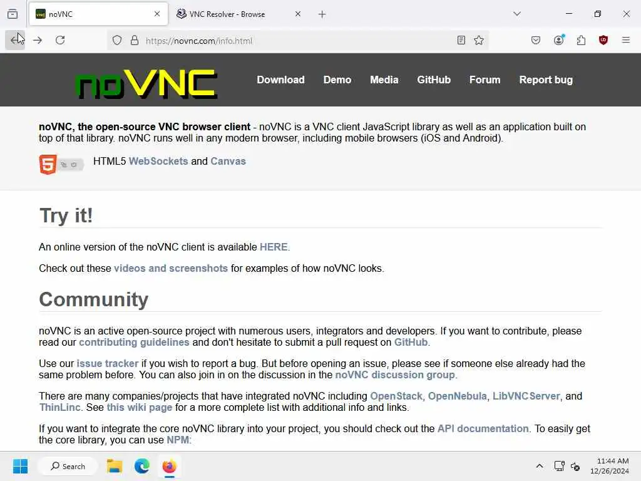
Task: Close the noVNC tab
Action: click(x=157, y=14)
